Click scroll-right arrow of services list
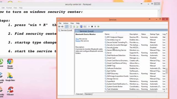 [x=164, y=91]
